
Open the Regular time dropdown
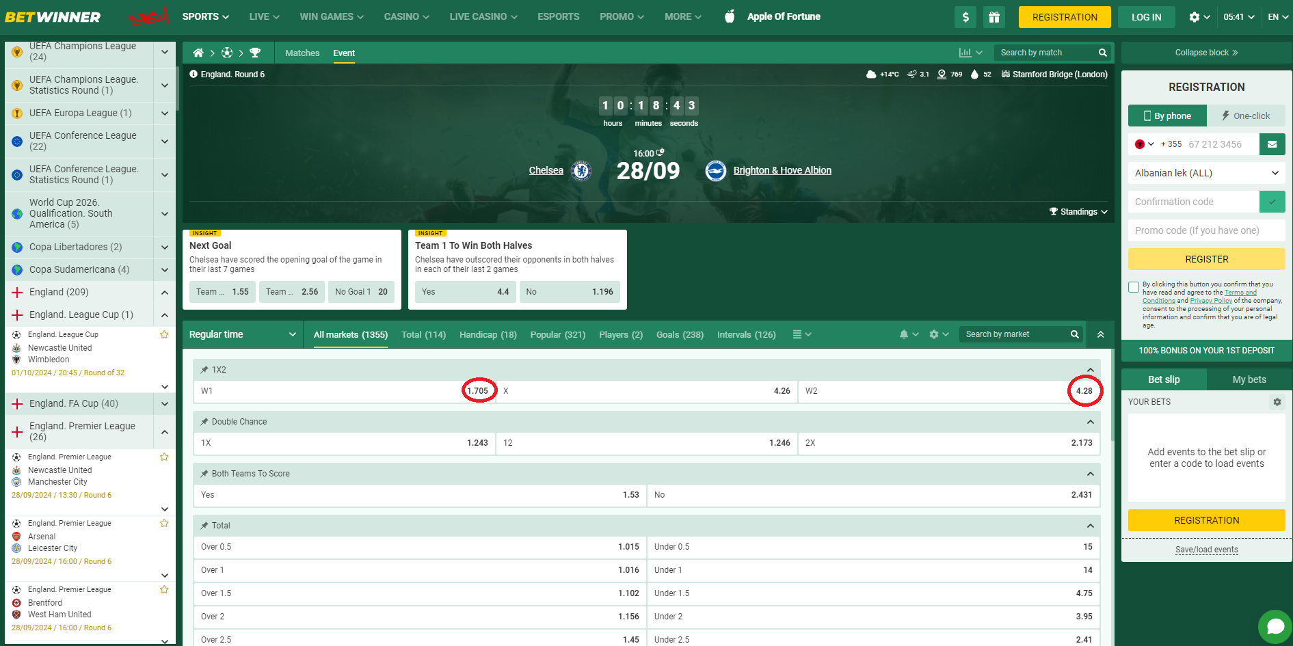[242, 334]
